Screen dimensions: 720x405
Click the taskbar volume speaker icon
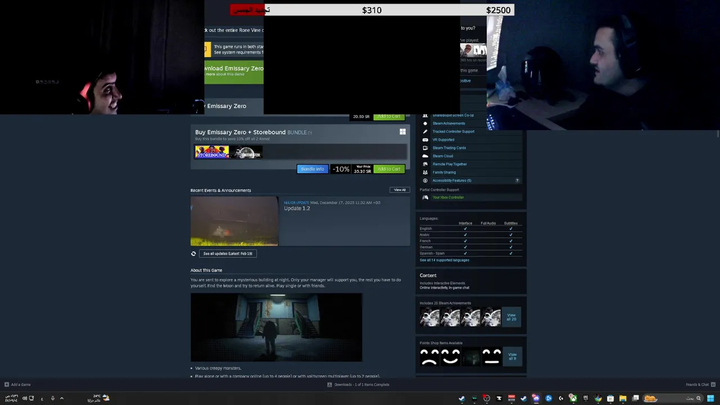(24, 398)
